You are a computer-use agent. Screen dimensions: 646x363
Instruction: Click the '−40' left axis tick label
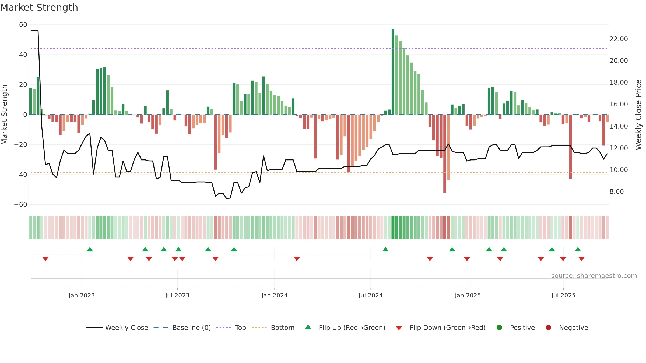21,175
